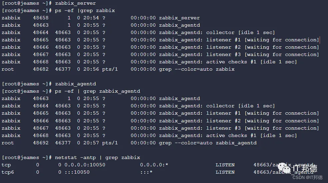Click the WeChat logo icon in watermark
The width and height of the screenshot is (328, 183).
(284, 168)
